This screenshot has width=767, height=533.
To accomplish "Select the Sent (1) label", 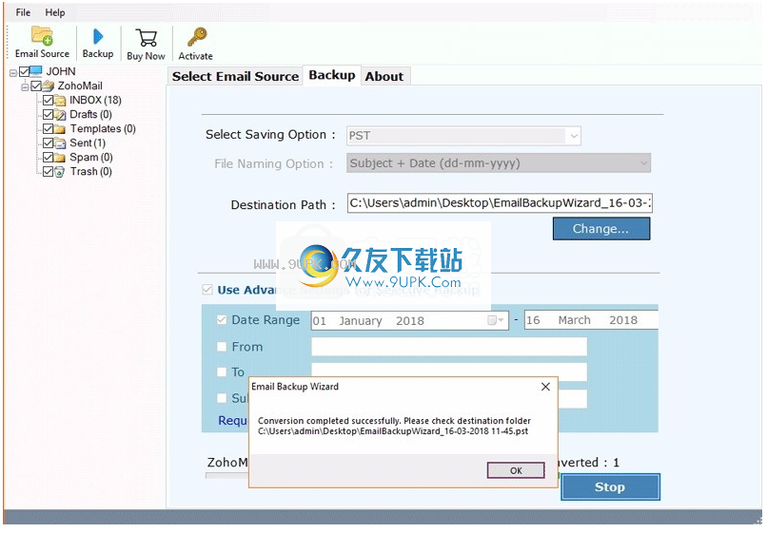I will [88, 143].
